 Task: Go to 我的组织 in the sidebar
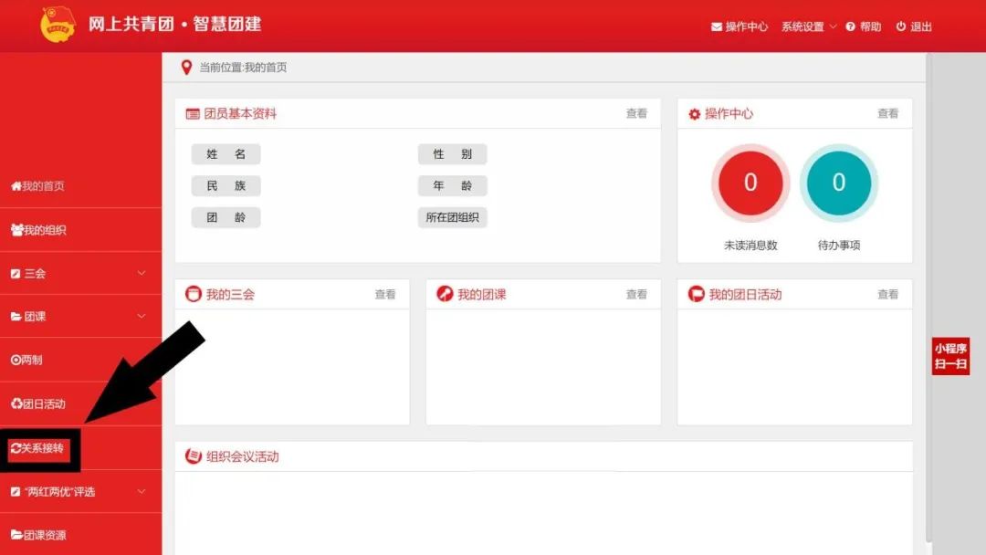[38, 230]
